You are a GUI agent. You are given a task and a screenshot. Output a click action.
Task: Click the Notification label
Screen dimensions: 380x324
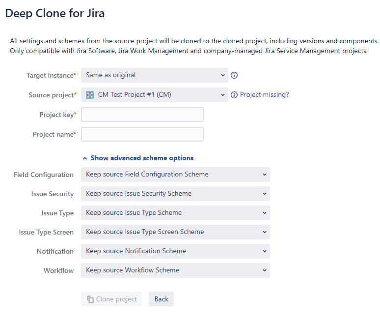click(x=55, y=251)
